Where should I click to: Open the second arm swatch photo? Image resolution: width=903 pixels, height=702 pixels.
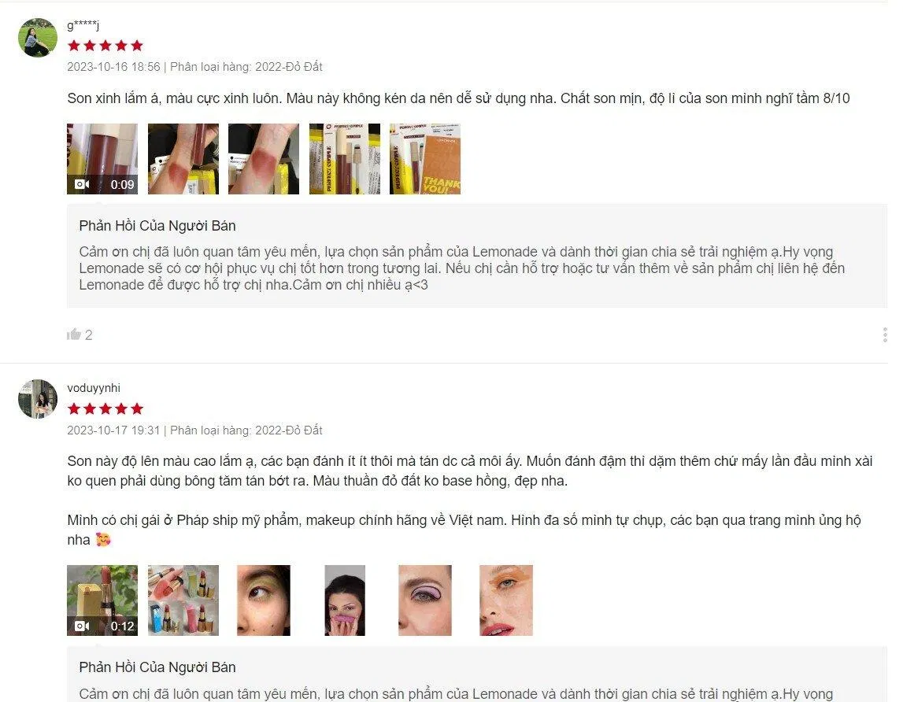pyautogui.click(x=264, y=159)
